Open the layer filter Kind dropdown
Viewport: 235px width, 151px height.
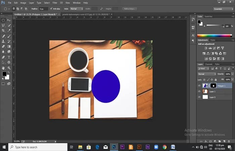click(203, 68)
